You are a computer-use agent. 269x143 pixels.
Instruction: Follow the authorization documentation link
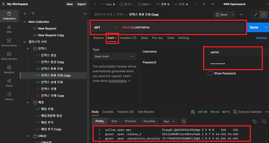[x=118, y=81]
